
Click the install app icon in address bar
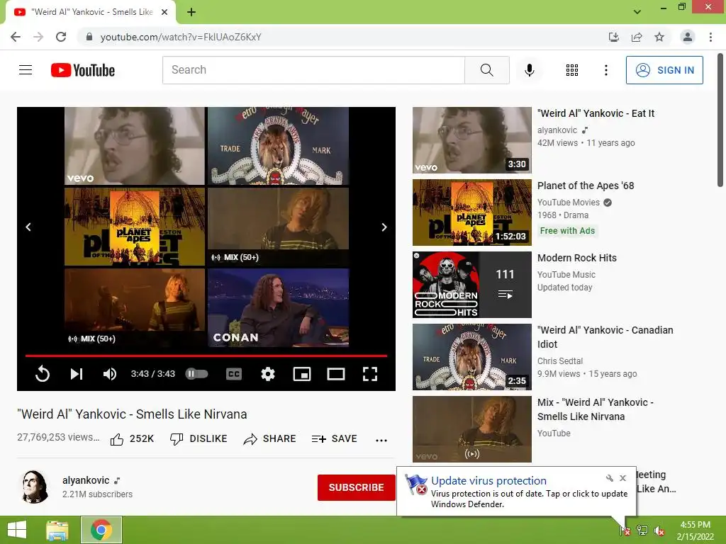coord(614,37)
